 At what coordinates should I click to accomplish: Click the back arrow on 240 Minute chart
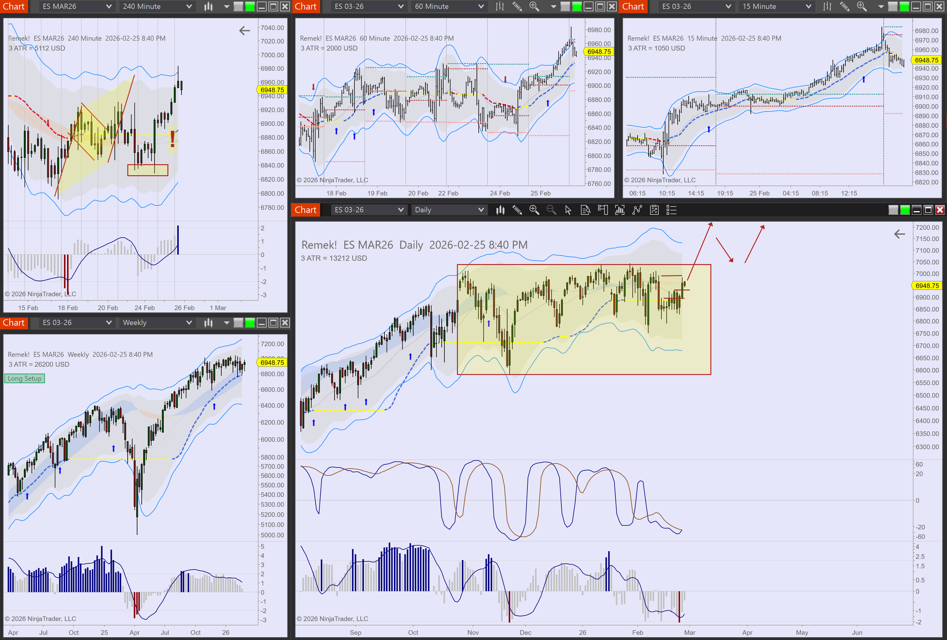click(244, 31)
